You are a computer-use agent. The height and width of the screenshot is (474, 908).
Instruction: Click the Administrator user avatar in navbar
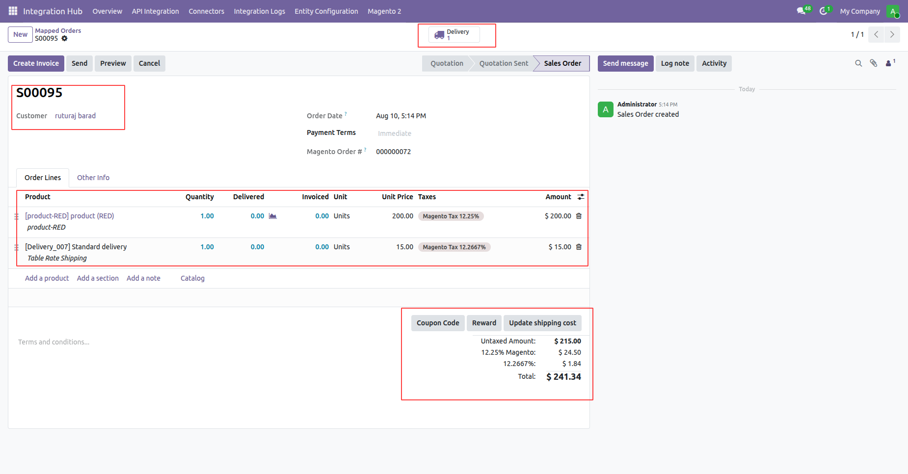(x=893, y=11)
